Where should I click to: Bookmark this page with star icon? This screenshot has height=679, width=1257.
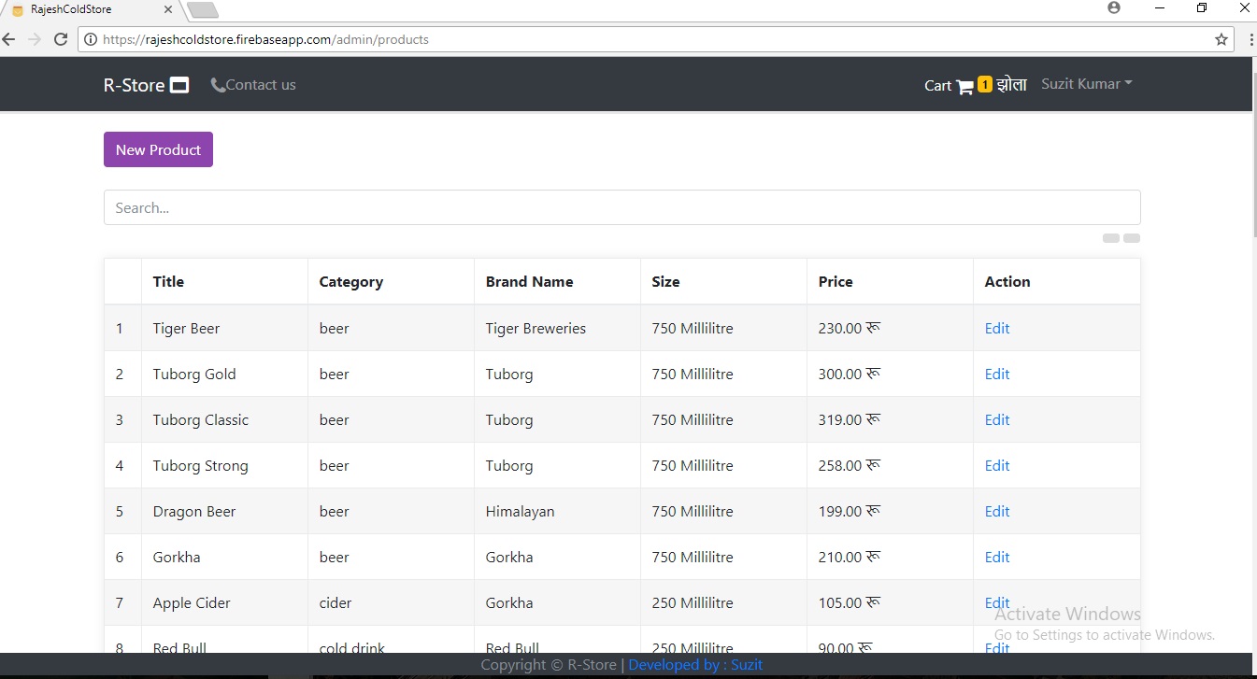tap(1221, 39)
